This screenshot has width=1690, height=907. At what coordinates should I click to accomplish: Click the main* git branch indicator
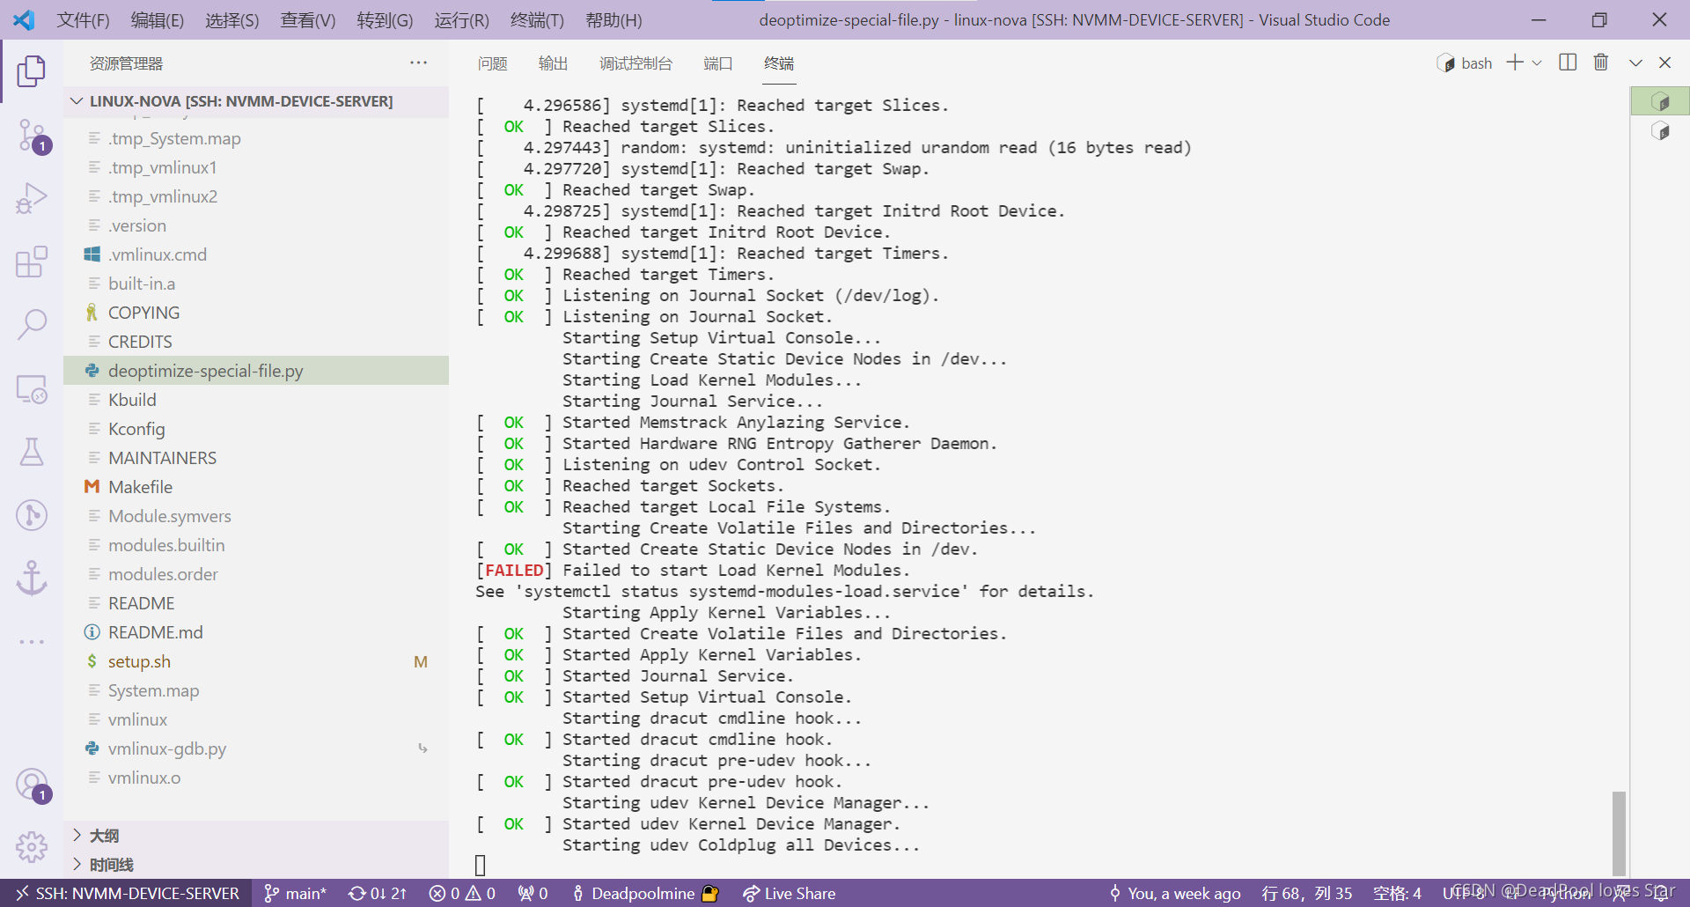296,893
